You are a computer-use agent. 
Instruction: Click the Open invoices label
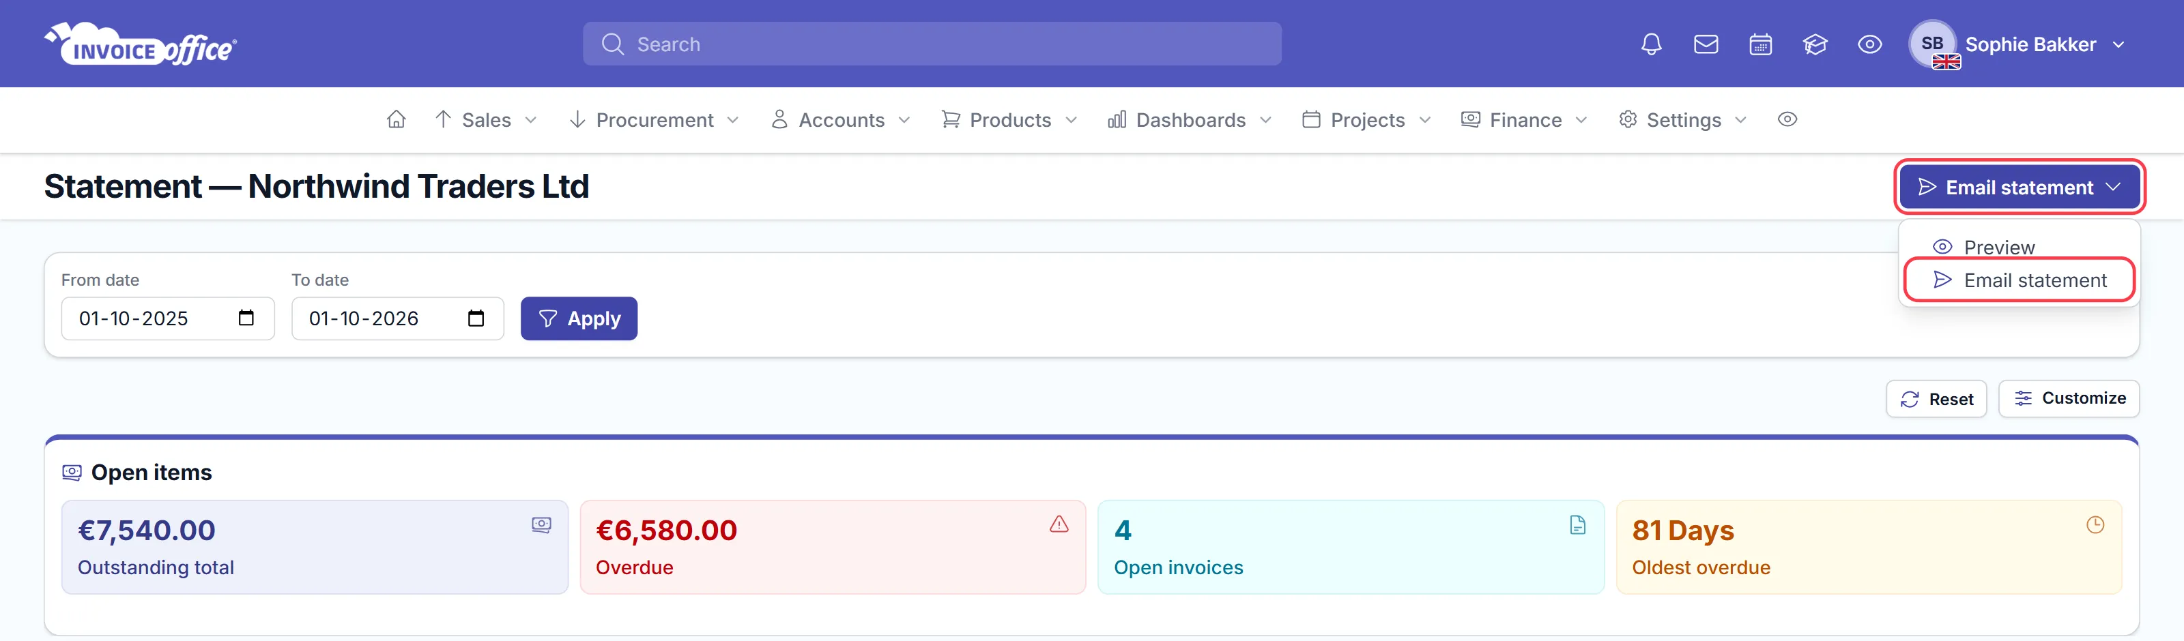[1179, 567]
